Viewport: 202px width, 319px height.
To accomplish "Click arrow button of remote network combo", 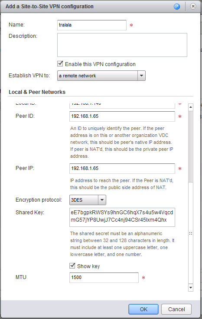I will pos(141,76).
